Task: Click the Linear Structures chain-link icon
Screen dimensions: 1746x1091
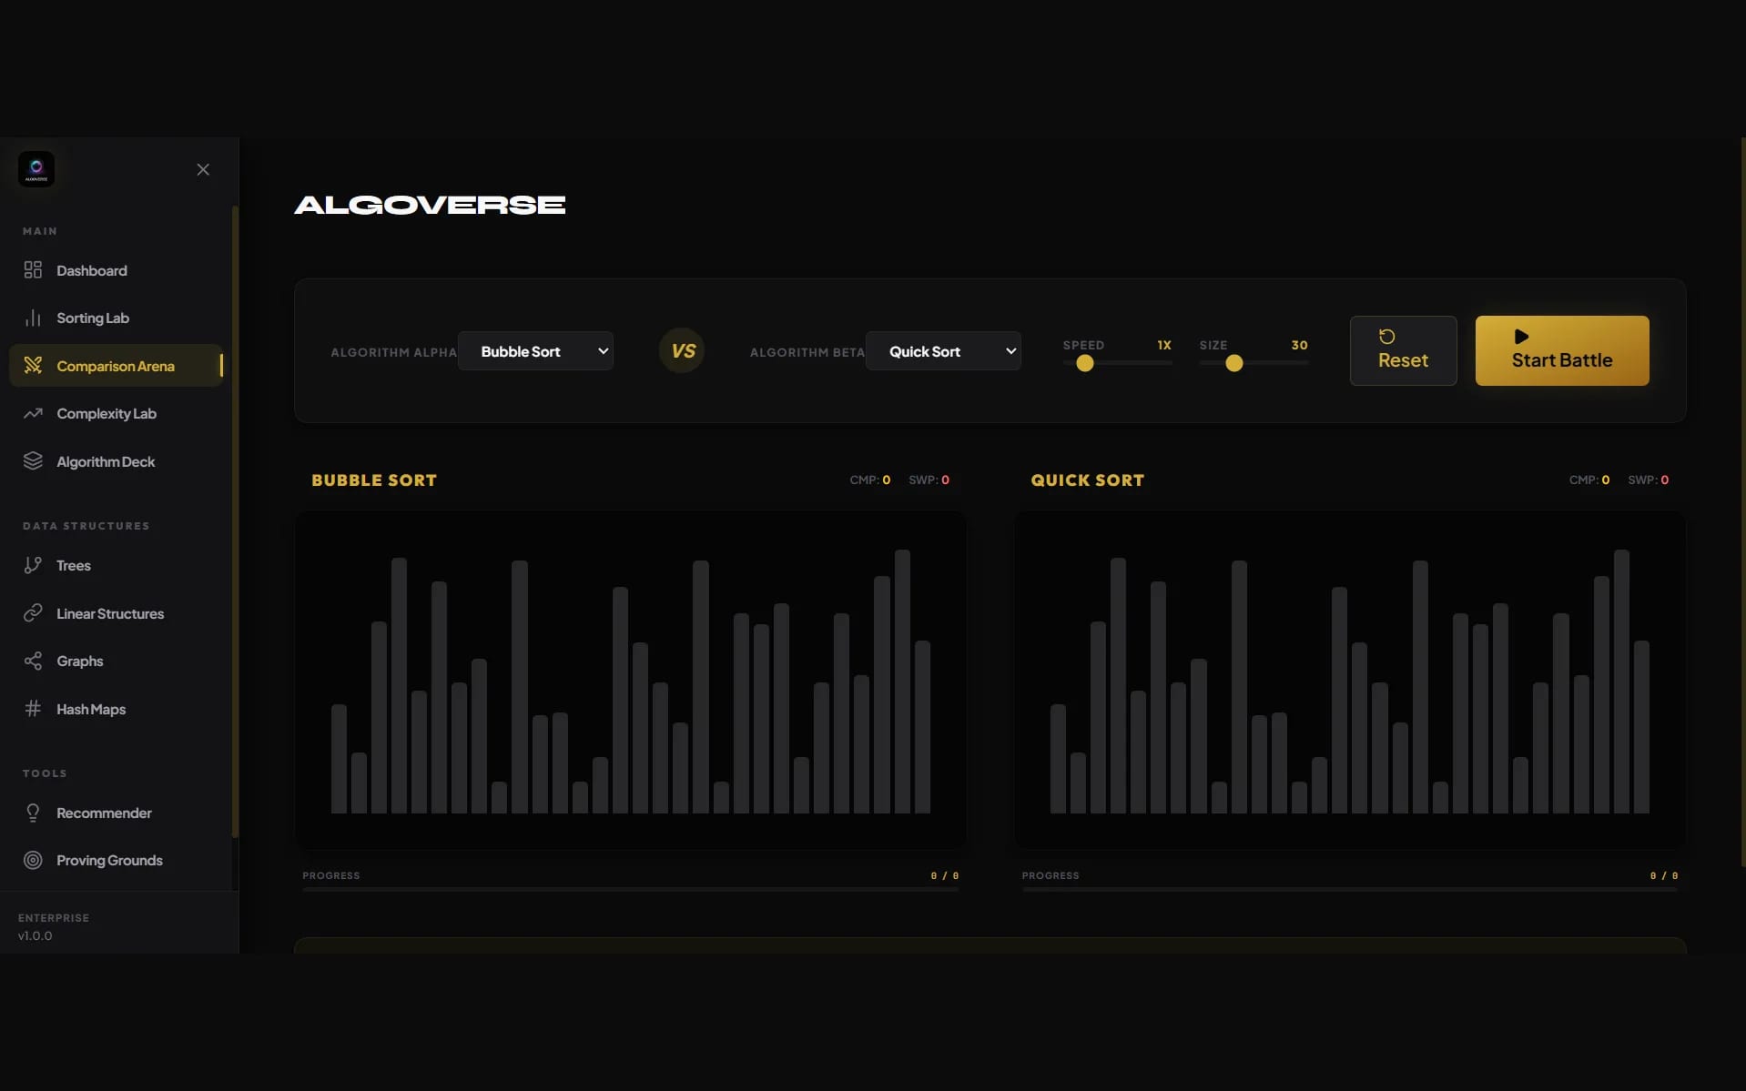Action: click(x=33, y=613)
